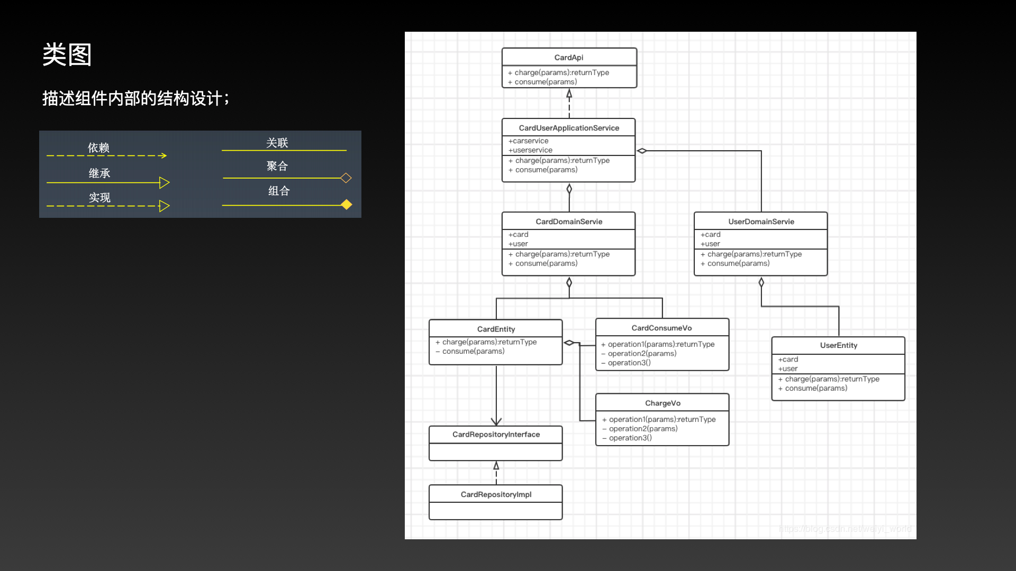Image resolution: width=1016 pixels, height=571 pixels.
Task: Select the CardEntity class title
Action: (x=496, y=329)
